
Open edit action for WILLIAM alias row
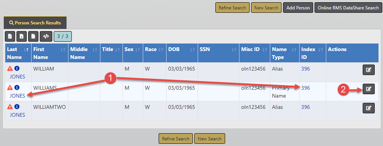click(x=369, y=70)
